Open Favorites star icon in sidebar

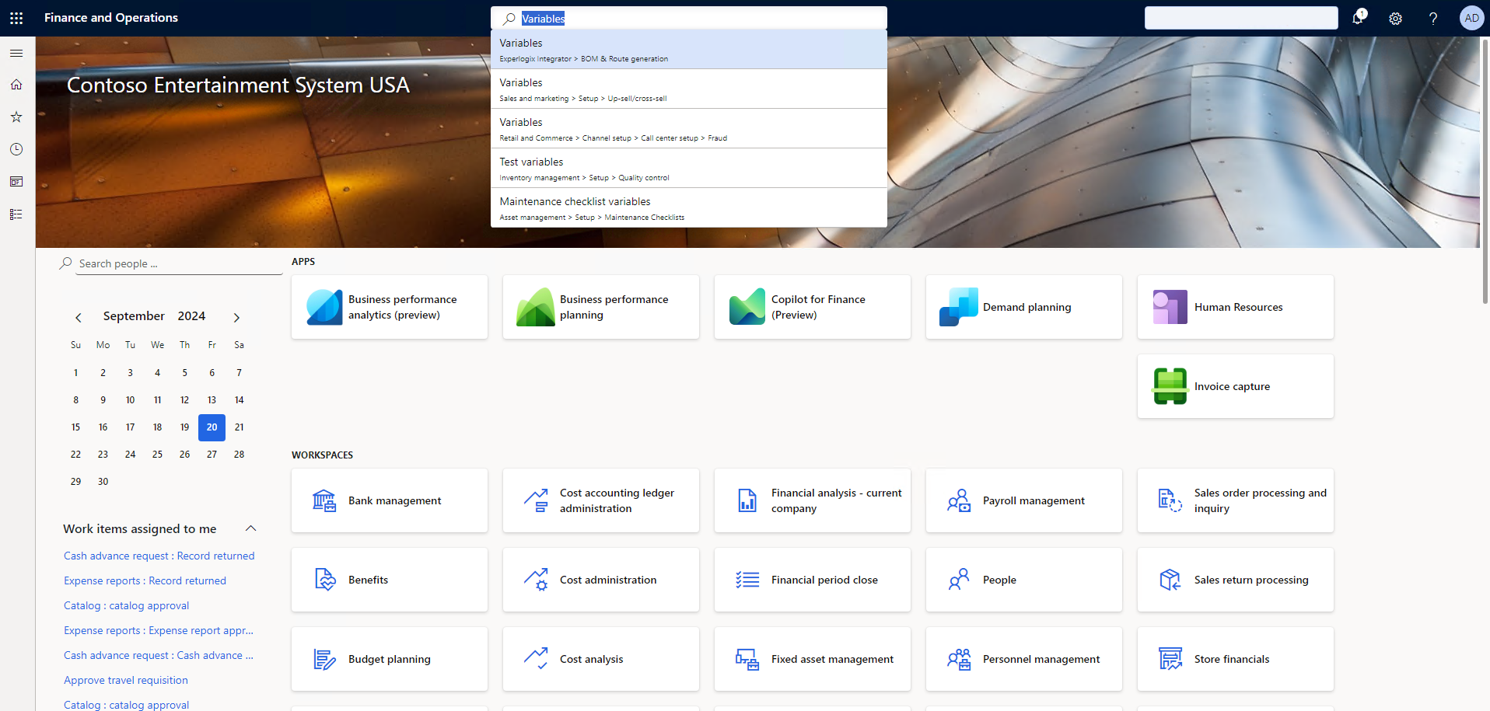[16, 117]
